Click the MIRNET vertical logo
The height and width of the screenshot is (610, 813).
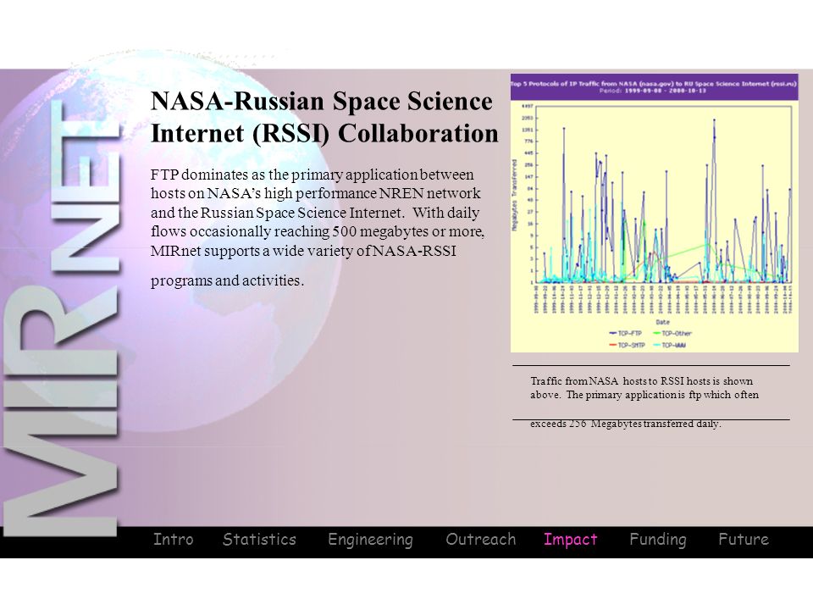point(62,318)
